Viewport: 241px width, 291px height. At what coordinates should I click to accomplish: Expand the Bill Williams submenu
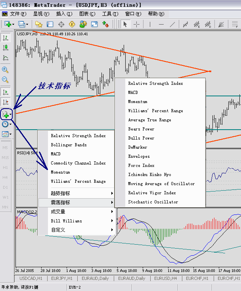(76, 221)
